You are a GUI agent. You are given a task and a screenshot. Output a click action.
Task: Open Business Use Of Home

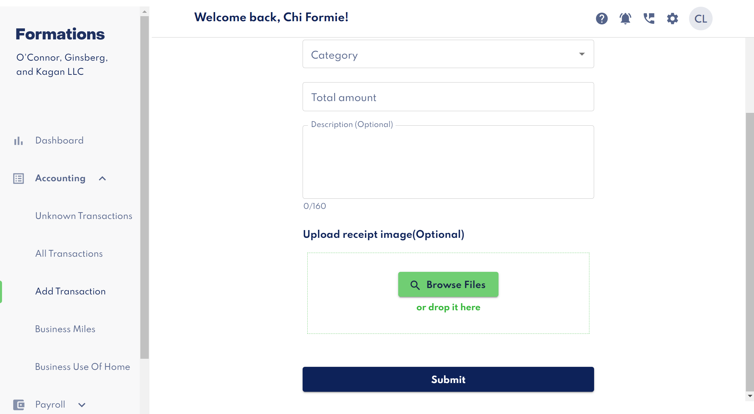point(82,367)
